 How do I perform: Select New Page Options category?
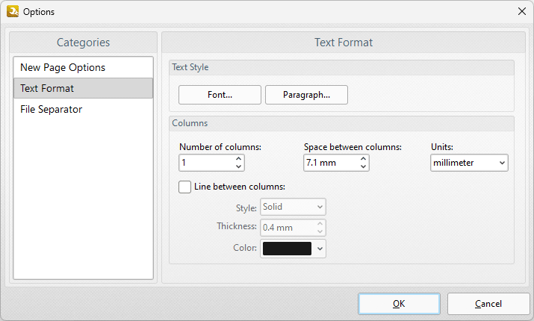[83, 67]
